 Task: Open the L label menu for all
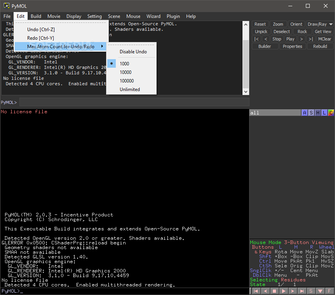point(325,113)
